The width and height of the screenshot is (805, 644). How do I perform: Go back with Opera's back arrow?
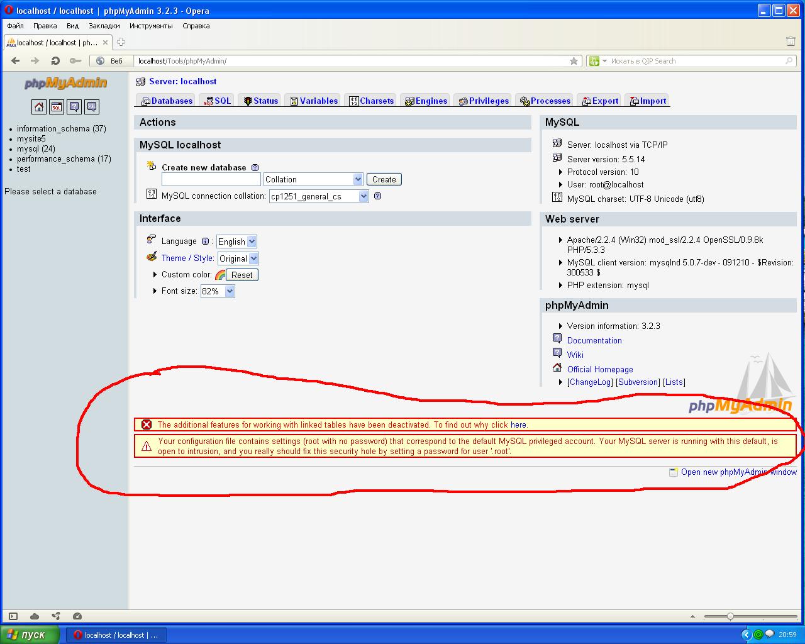pyautogui.click(x=16, y=61)
